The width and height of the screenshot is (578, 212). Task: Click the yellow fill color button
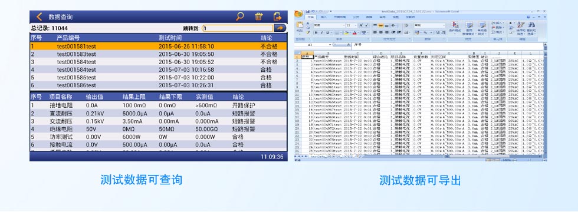coord(346,33)
